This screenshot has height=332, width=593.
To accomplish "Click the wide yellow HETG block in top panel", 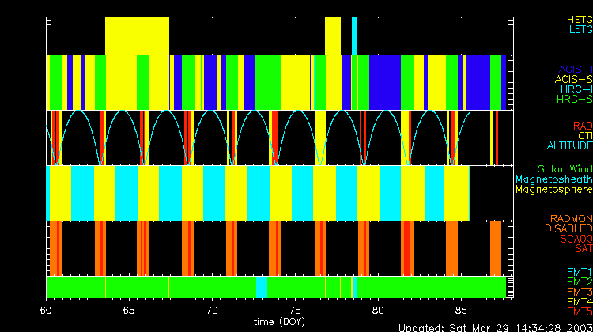I will 137,36.
